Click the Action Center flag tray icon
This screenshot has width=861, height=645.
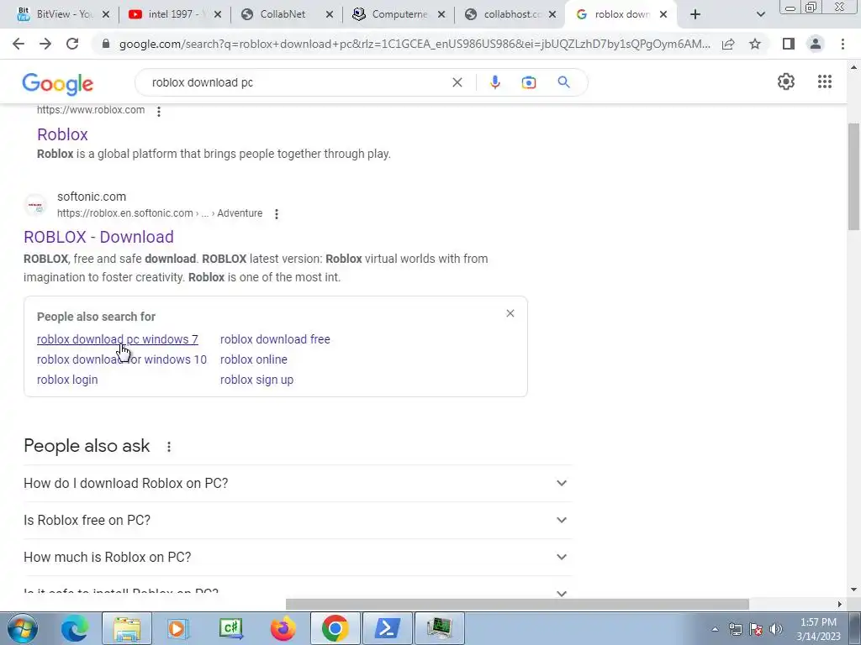[x=756, y=629]
